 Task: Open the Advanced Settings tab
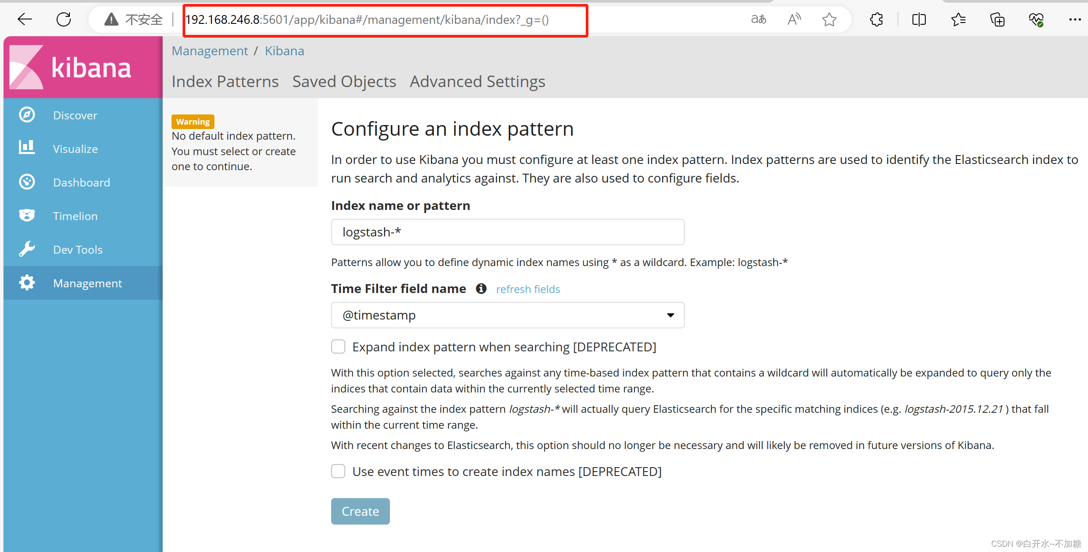pos(477,81)
